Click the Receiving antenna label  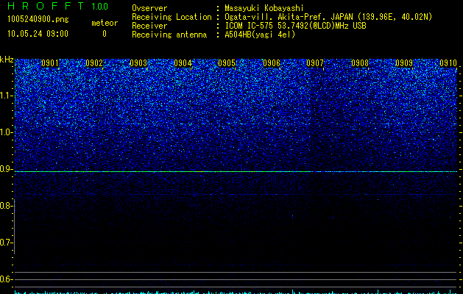tap(169, 35)
